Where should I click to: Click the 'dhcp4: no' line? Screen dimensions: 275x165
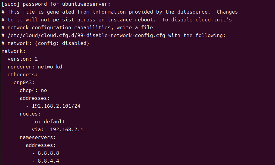pyautogui.click(x=33, y=90)
